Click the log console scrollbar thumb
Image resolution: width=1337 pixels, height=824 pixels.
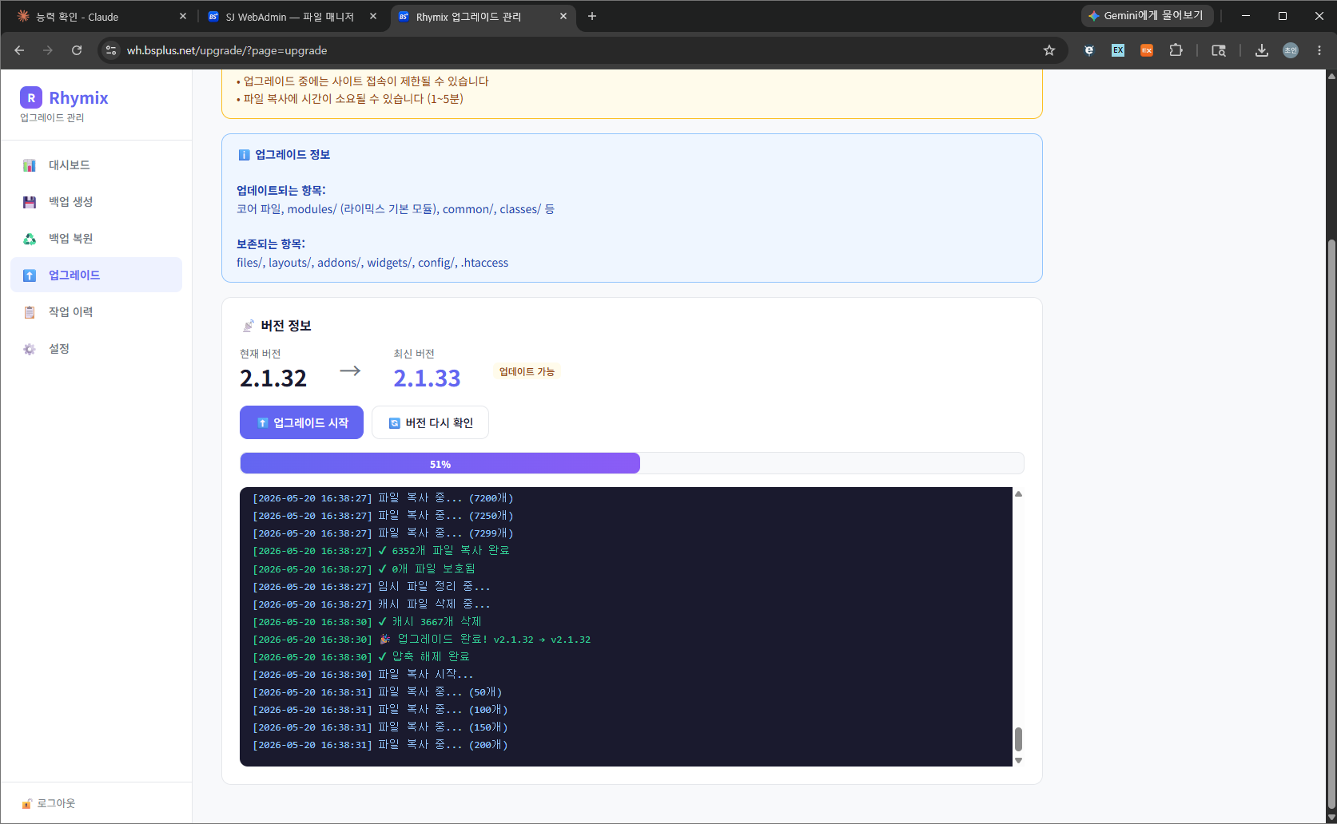(1018, 739)
